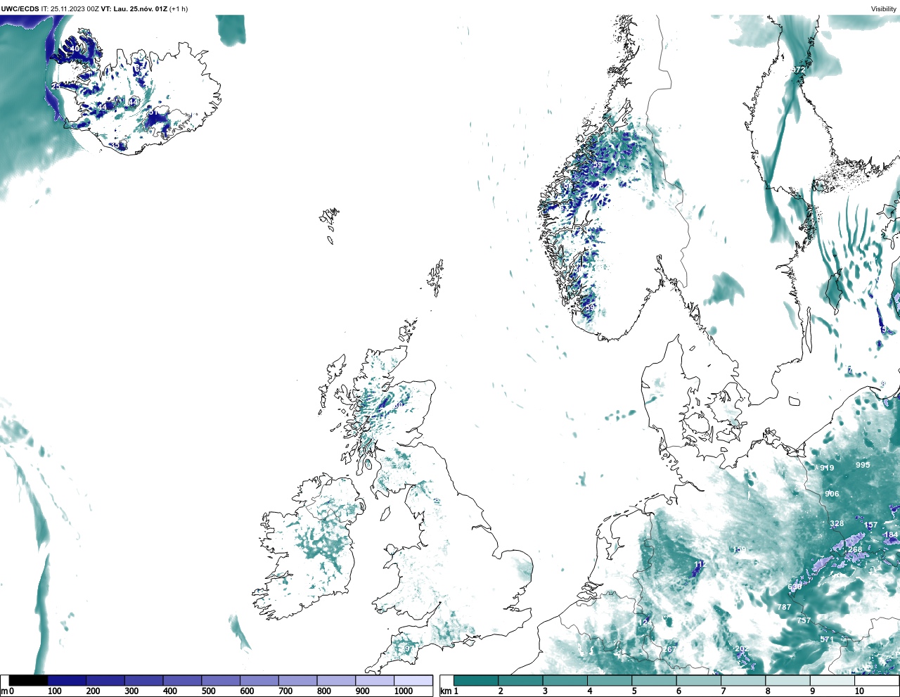
Task: Click the 'IT: 25.11.2023 00Z' initial time
Action: [x=70, y=9]
